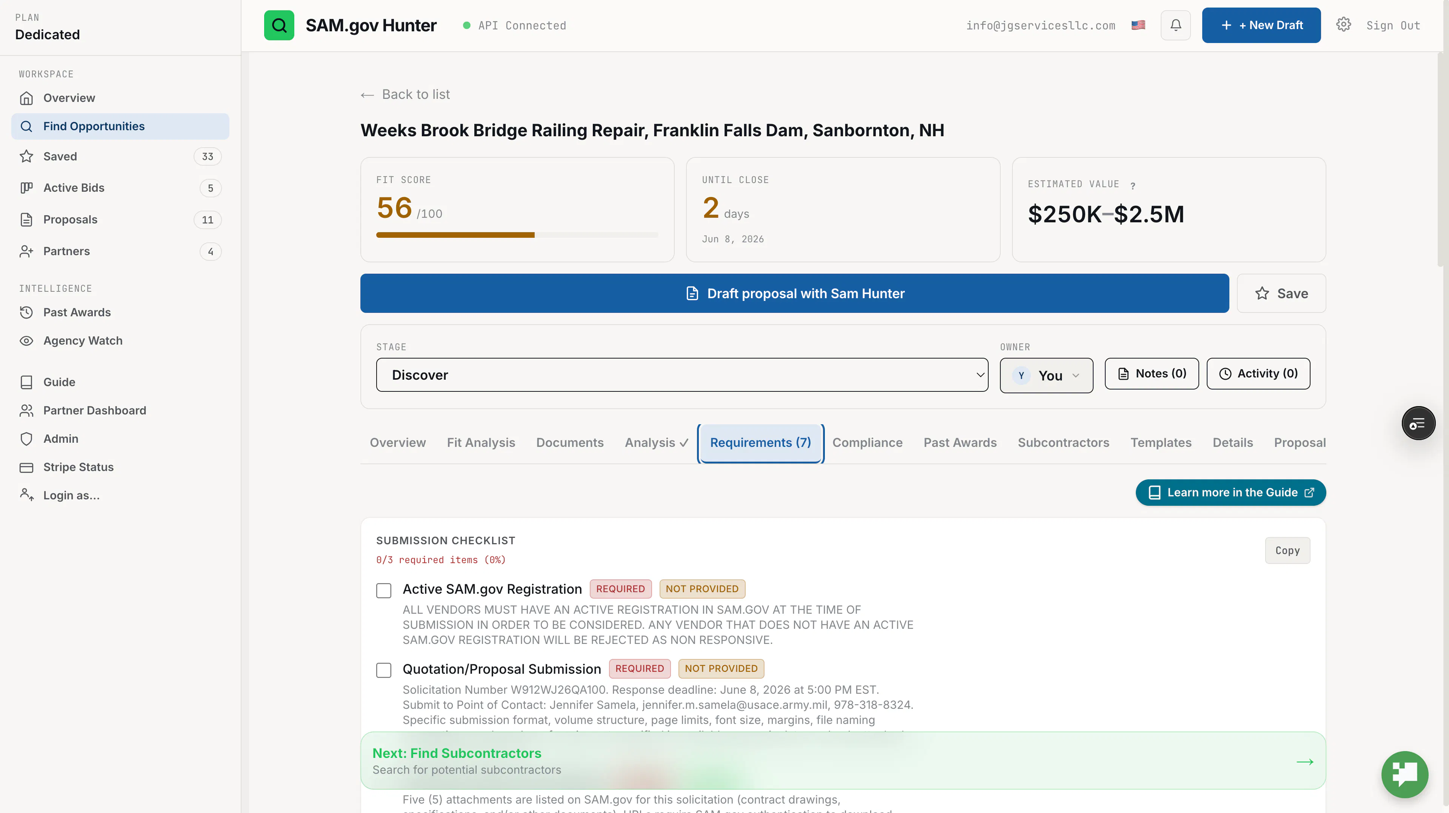Click the Saved count badge 33
Screen dimensions: 1449x813
pos(208,156)
